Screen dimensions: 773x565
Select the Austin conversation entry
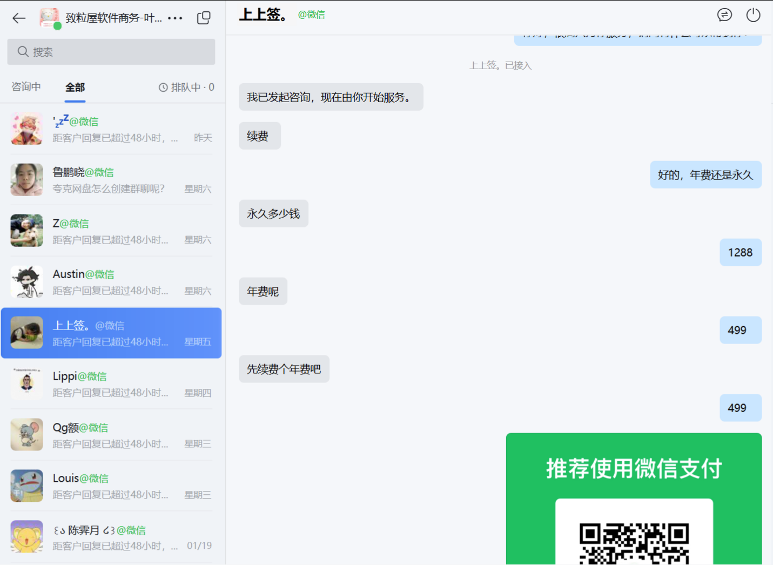(111, 281)
